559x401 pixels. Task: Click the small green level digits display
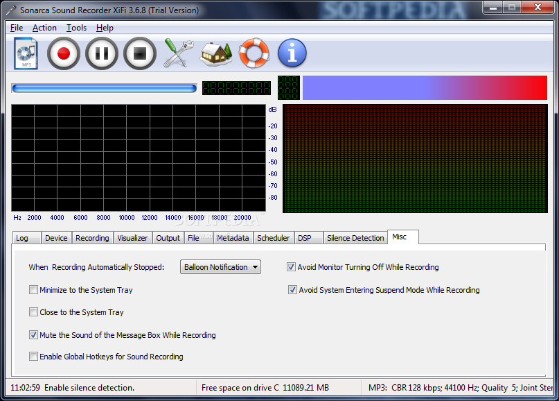[288, 87]
